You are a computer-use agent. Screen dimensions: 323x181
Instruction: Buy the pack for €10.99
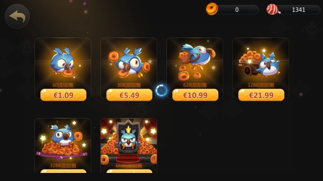pyautogui.click(x=195, y=95)
